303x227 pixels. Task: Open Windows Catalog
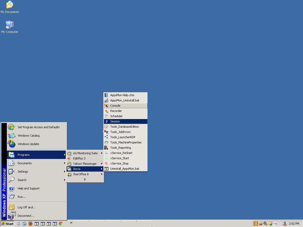[37, 136]
